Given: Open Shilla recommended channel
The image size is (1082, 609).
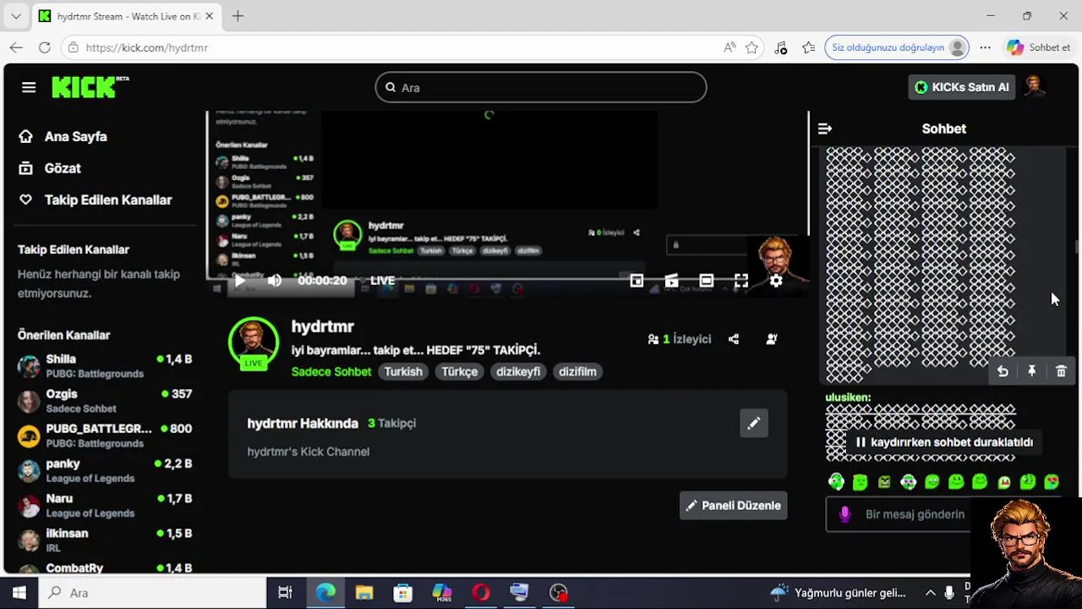Looking at the screenshot, I should click(x=107, y=366).
